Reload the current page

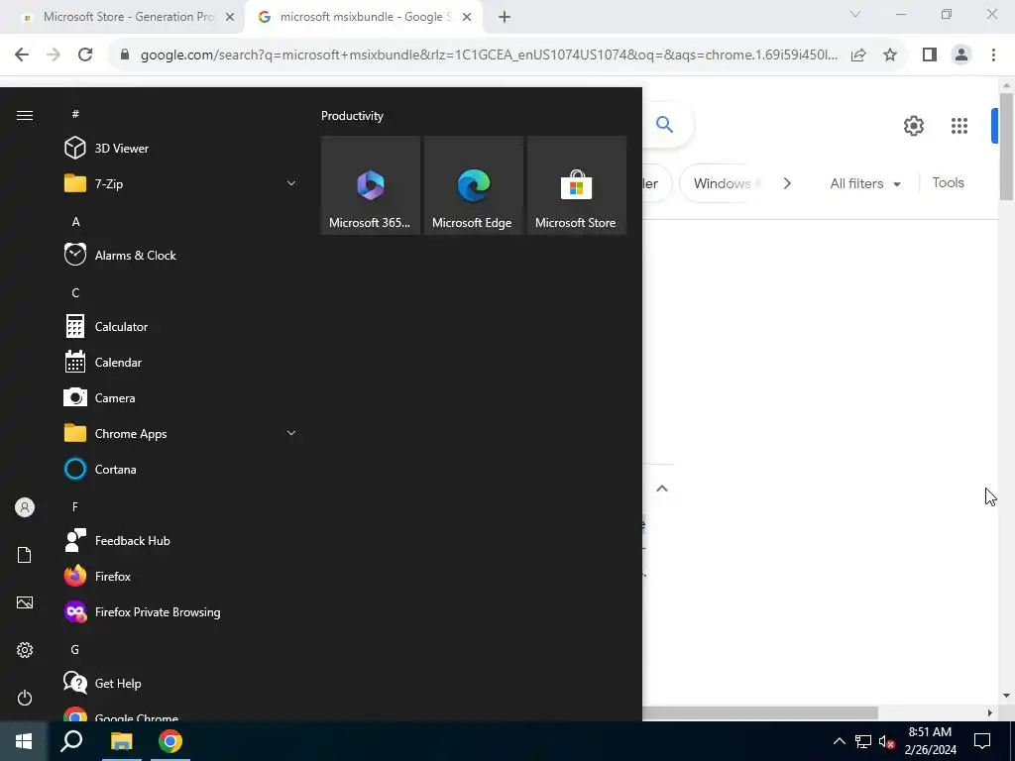pos(85,55)
